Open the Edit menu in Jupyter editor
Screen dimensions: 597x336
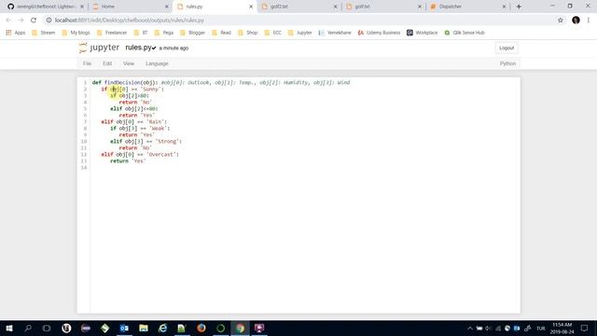pos(107,63)
